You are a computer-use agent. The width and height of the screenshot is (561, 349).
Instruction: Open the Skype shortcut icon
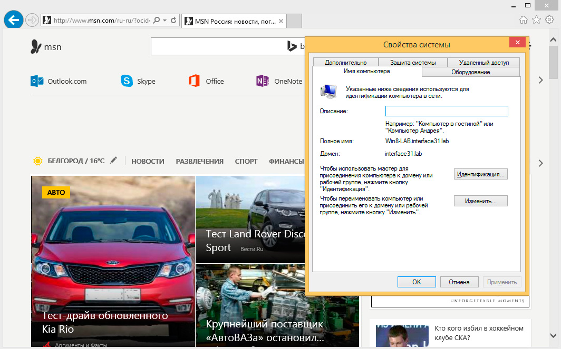(x=127, y=81)
